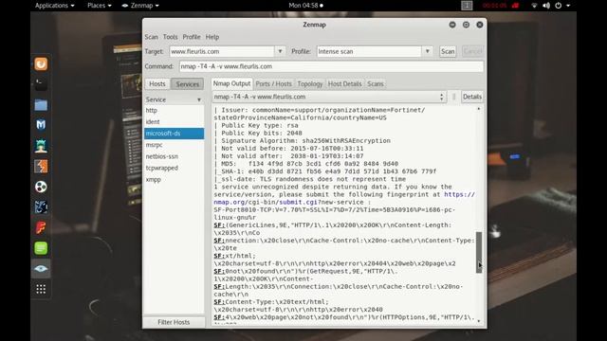The height and width of the screenshot is (341, 607).
Task: Open the power icon system menu
Action: coord(559,6)
